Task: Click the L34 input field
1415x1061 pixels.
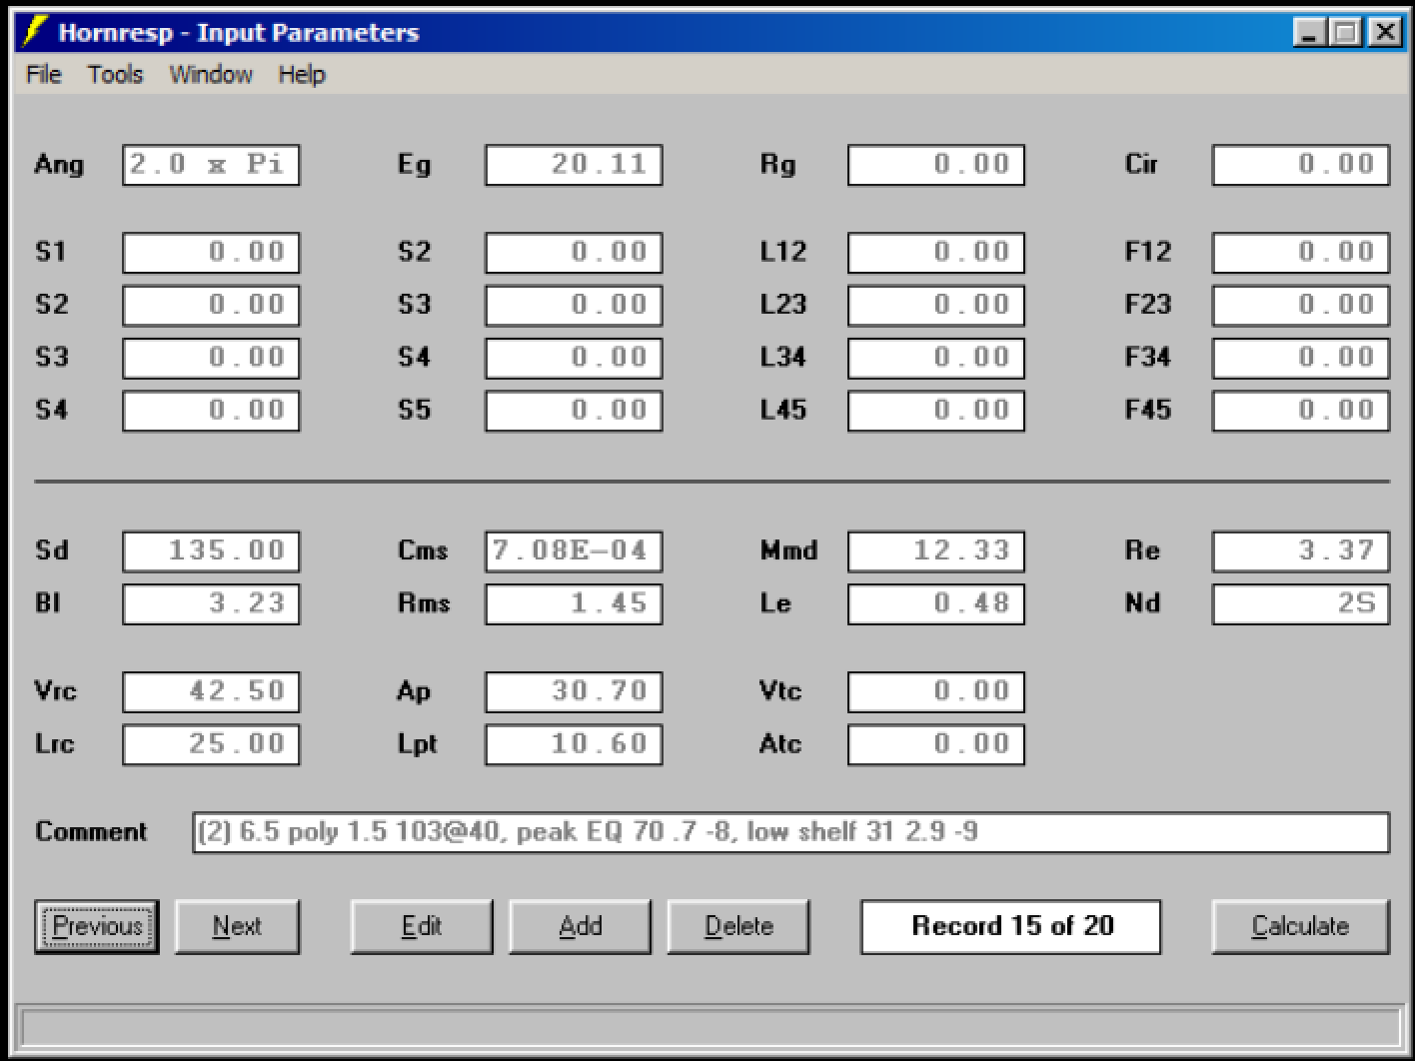Action: coord(936,358)
